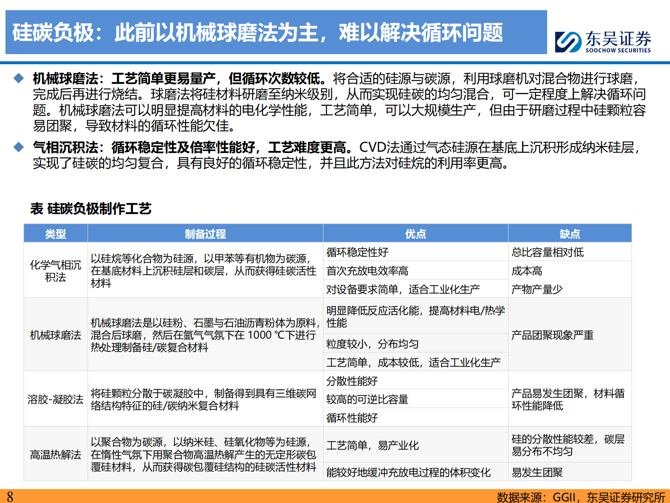Click the column header 类型
The width and height of the screenshot is (670, 503).
(56, 233)
